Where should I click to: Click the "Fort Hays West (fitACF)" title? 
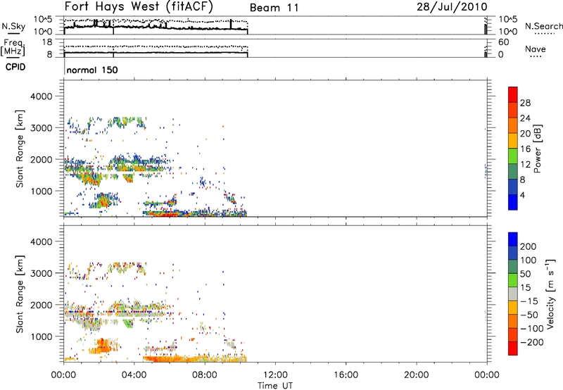coord(139,7)
